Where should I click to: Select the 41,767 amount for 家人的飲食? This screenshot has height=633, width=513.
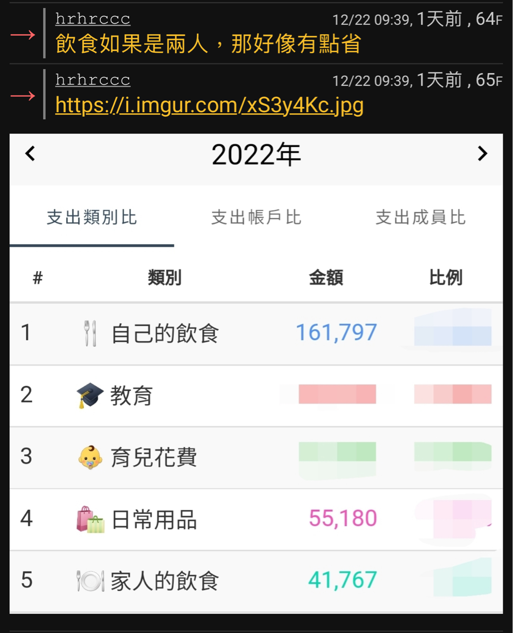pyautogui.click(x=343, y=580)
